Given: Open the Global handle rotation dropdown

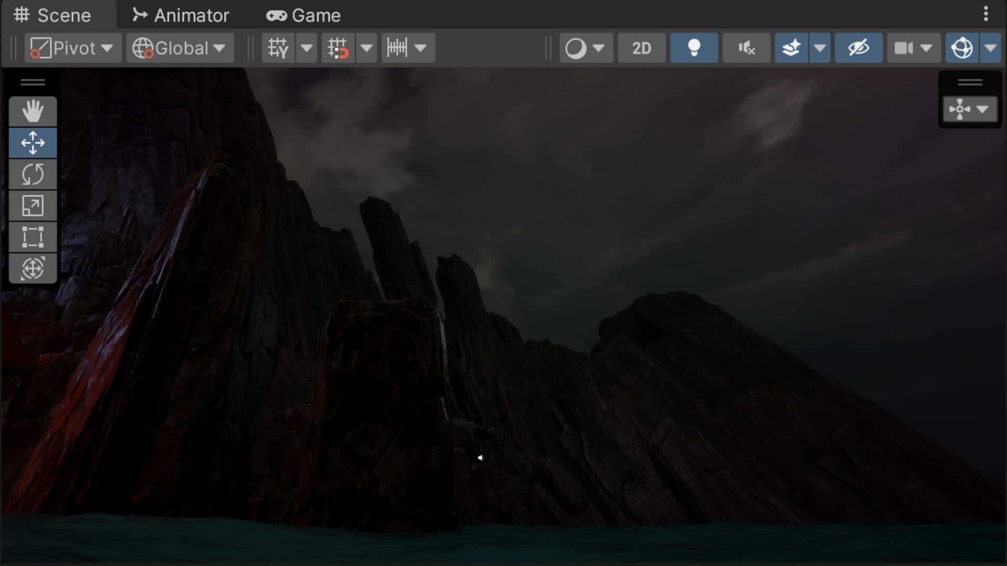Looking at the screenshot, I should coord(180,48).
